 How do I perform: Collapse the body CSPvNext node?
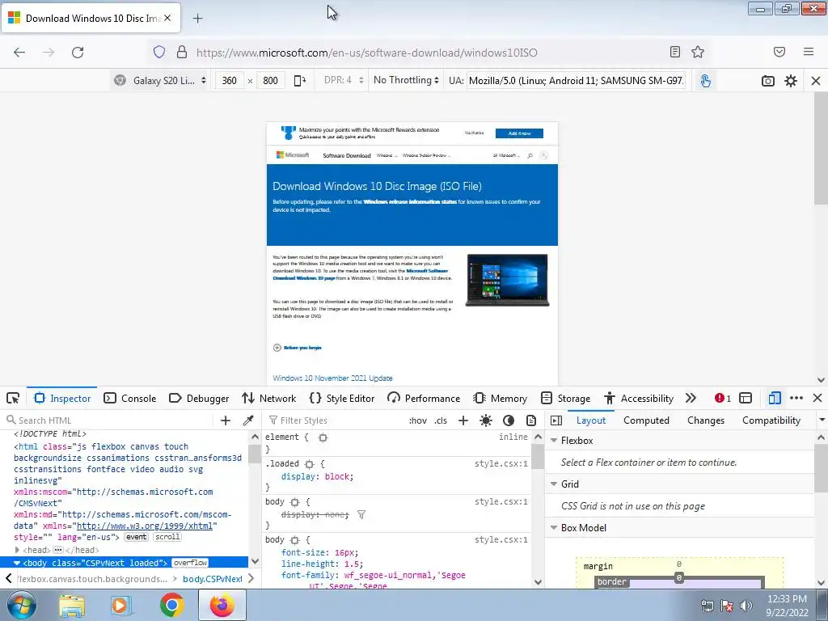pyautogui.click(x=17, y=563)
